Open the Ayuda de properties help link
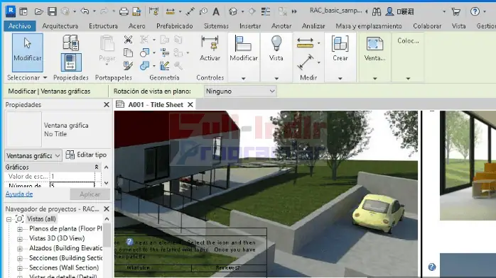Viewport: 496px width, 278px height. 19,194
